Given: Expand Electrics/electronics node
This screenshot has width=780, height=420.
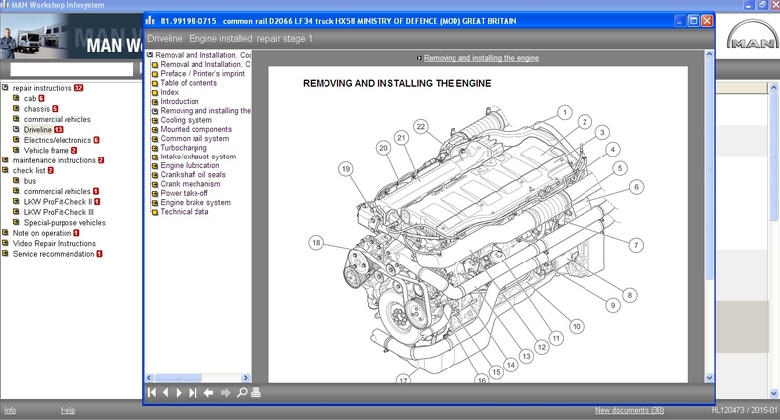Looking at the screenshot, I should 16,139.
